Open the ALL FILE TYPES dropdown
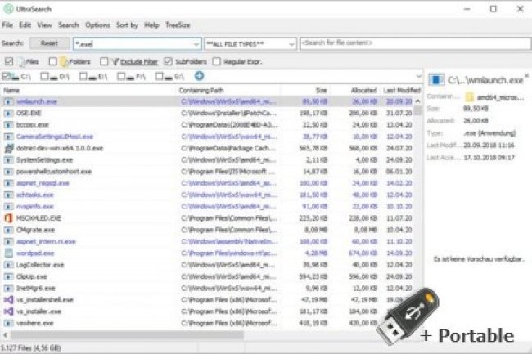This screenshot has width=532, height=354. tap(291, 44)
